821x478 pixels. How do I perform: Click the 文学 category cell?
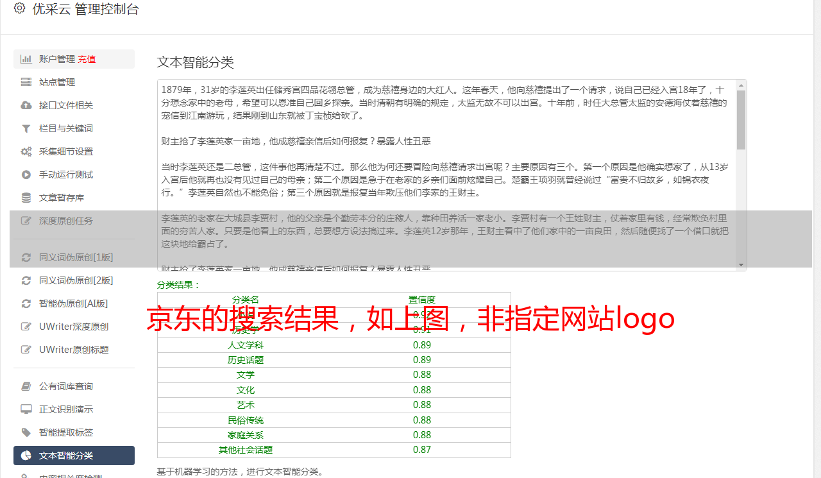pos(246,375)
